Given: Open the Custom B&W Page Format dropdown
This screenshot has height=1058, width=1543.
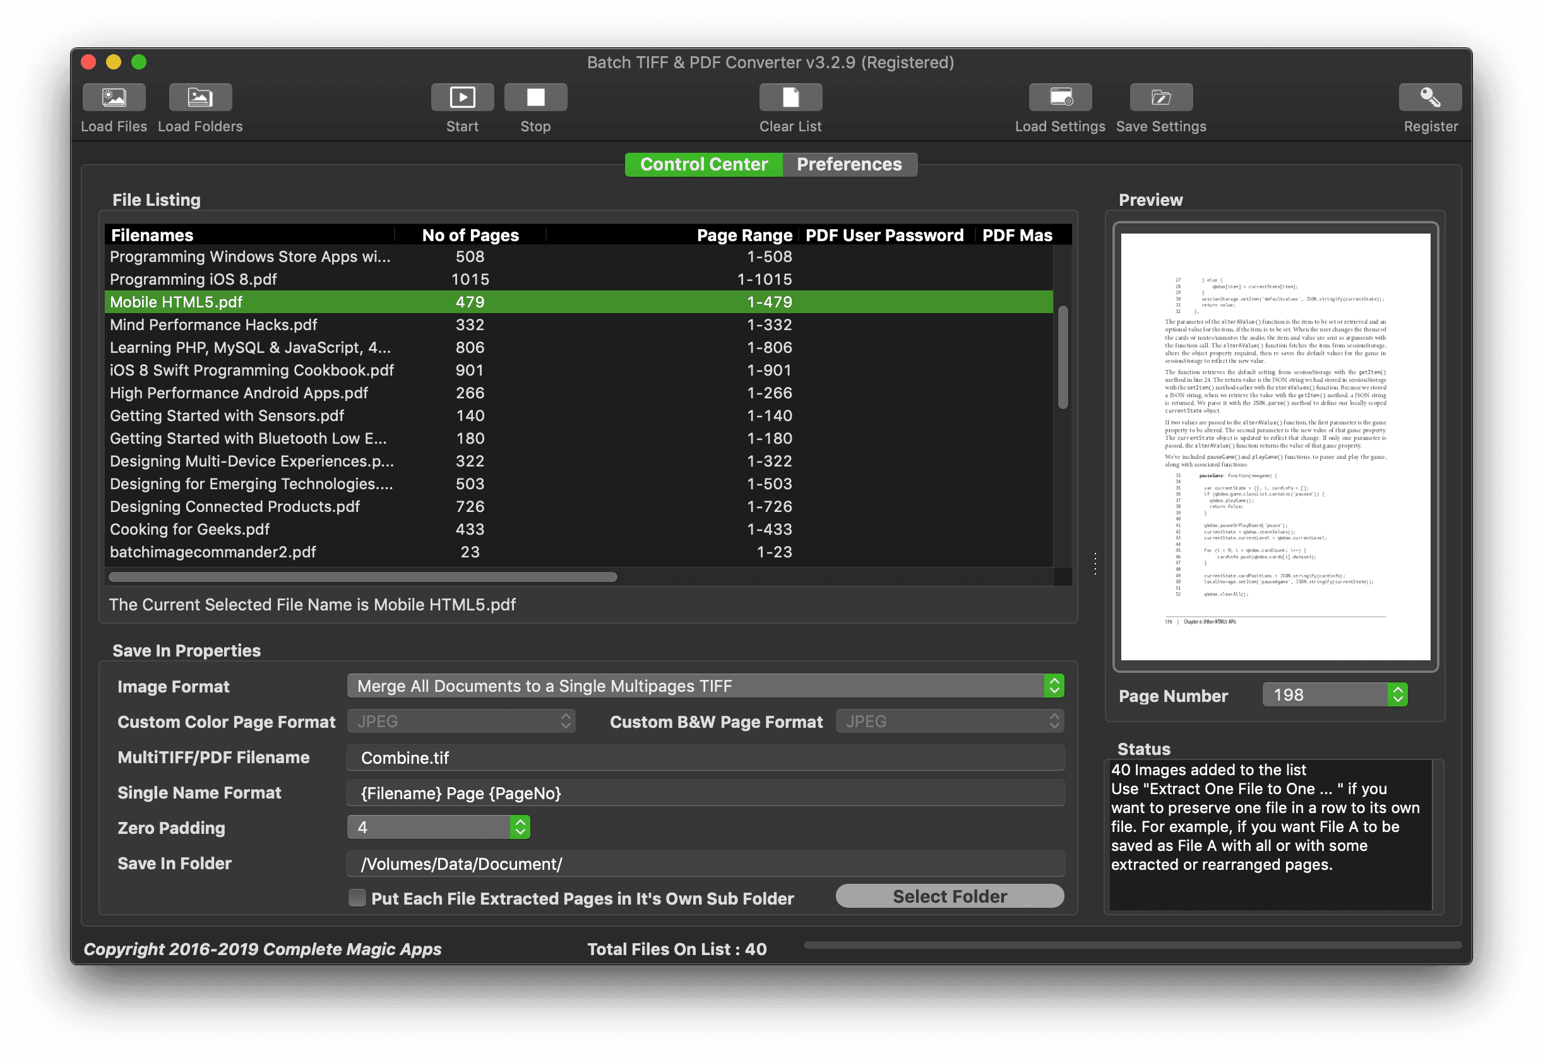Looking at the screenshot, I should pyautogui.click(x=950, y=721).
